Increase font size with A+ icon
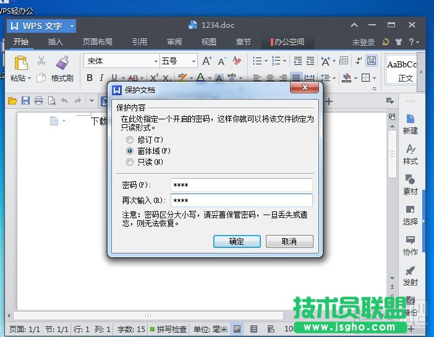The width and height of the screenshot is (434, 337). [207, 61]
